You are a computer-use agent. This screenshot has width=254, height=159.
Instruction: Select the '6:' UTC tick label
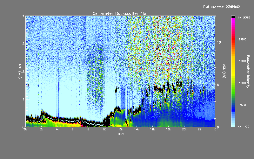(x=73, y=129)
